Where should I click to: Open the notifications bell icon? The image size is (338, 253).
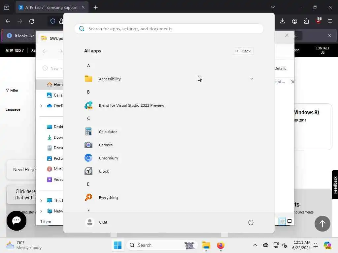click(316, 245)
